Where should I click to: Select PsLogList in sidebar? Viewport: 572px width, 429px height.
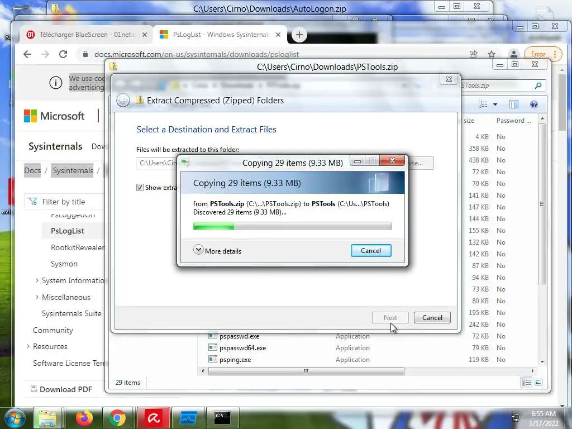click(x=68, y=231)
